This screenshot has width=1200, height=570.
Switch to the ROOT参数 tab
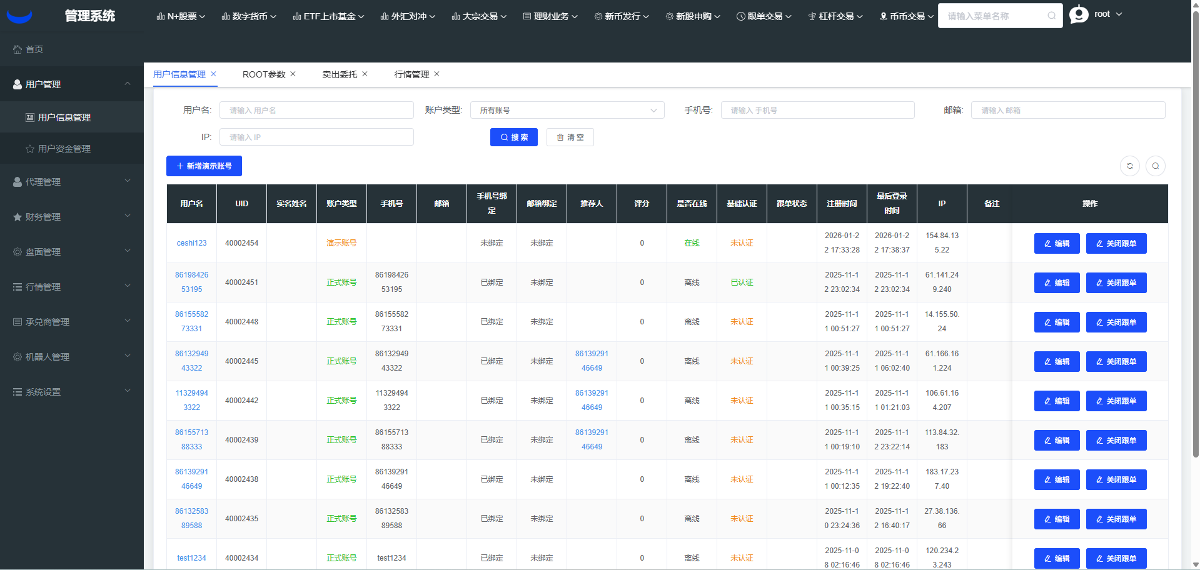(x=263, y=74)
